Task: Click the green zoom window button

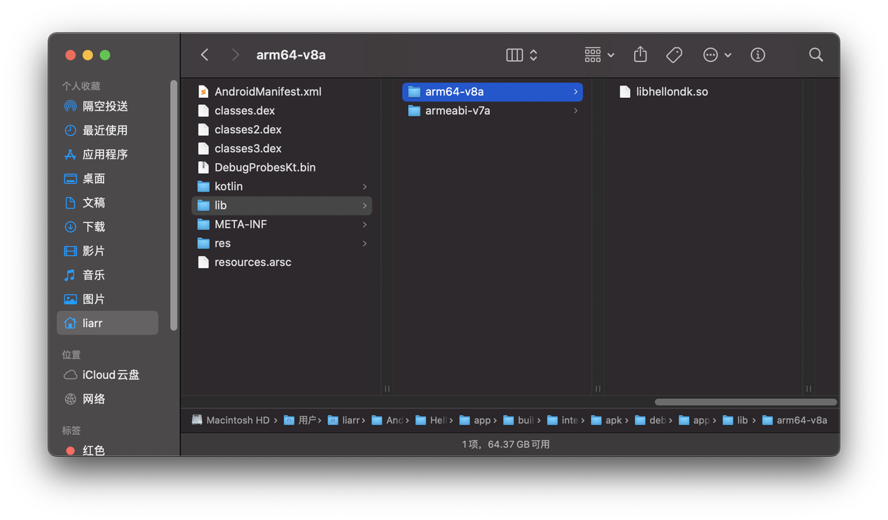Action: click(x=105, y=55)
